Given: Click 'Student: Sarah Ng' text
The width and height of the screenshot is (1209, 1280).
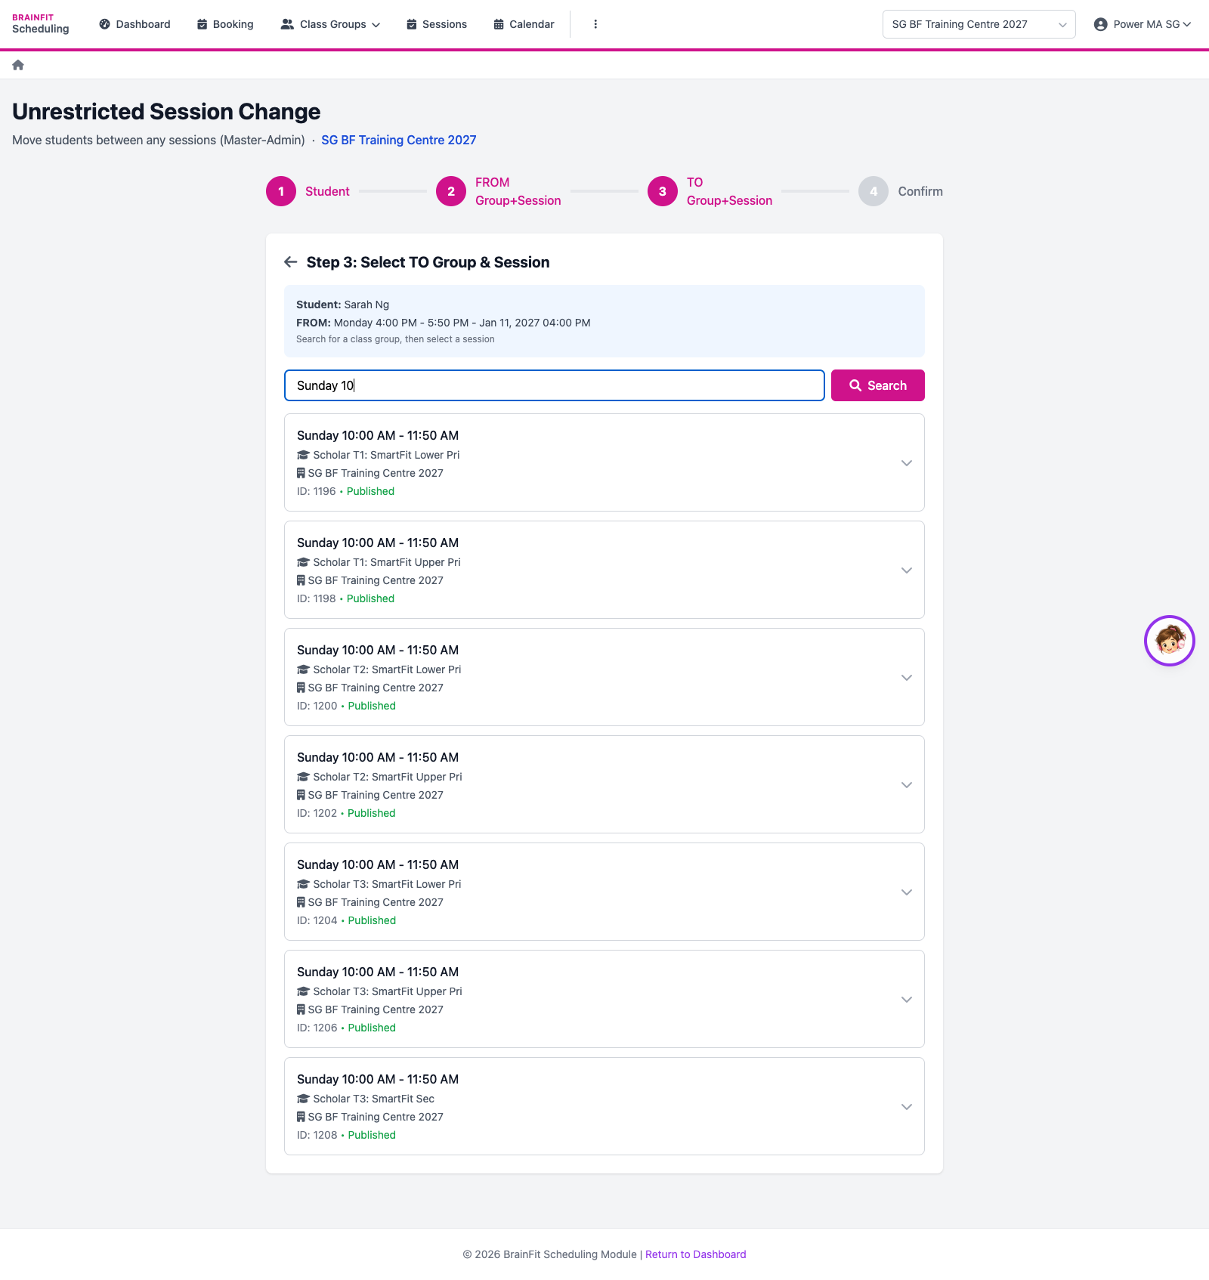Looking at the screenshot, I should 342,305.
